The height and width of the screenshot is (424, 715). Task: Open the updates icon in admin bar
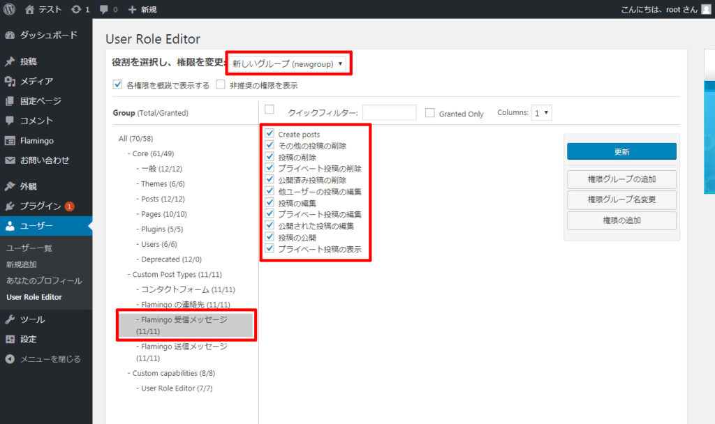coord(75,9)
